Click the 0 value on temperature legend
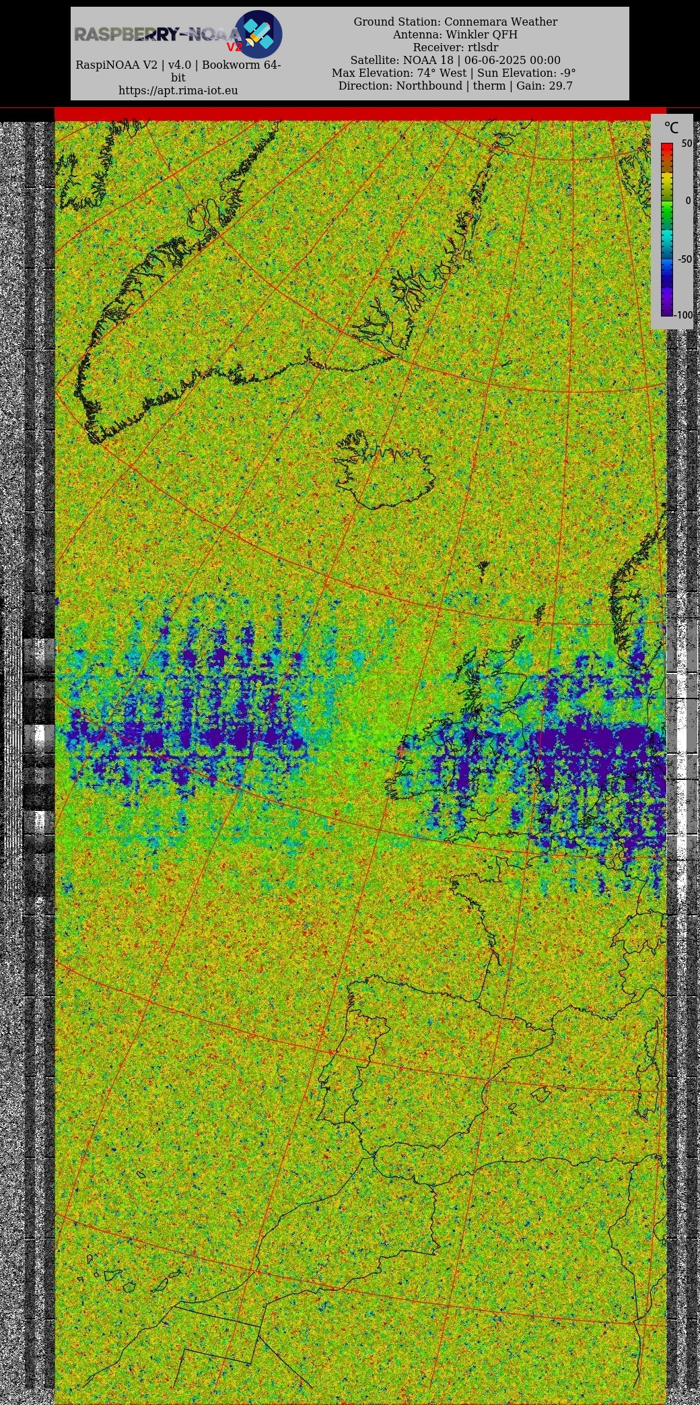 [688, 201]
